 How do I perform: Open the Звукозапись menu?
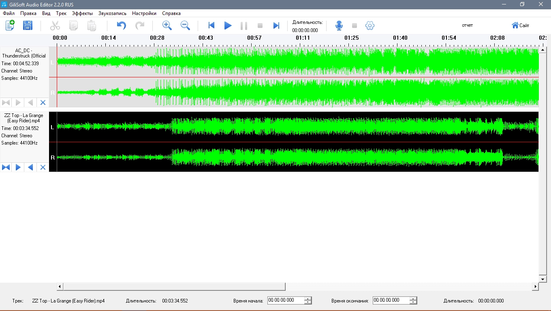pos(112,13)
